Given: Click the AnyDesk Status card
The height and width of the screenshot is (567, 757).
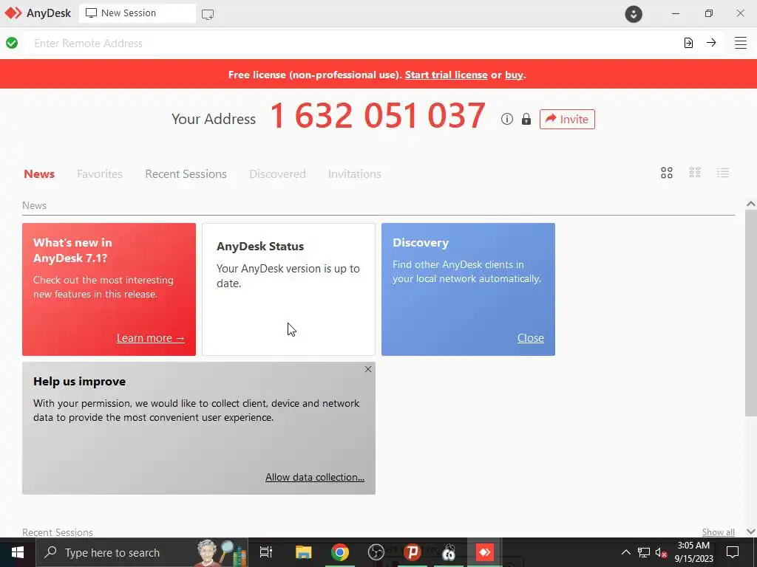Looking at the screenshot, I should point(288,289).
